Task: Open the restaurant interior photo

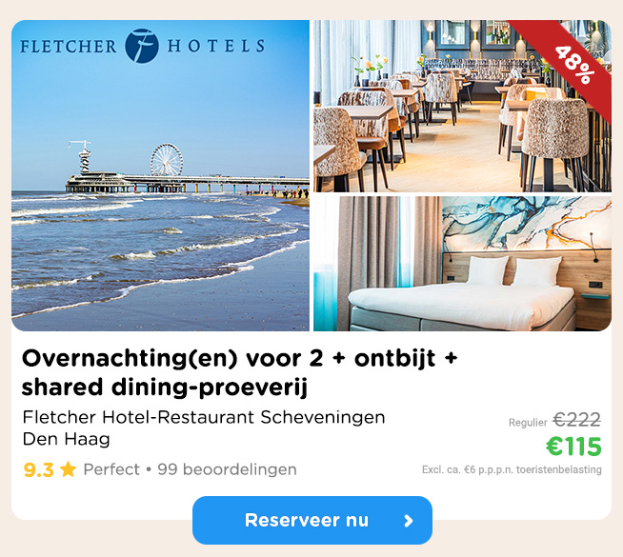Action: (462, 106)
